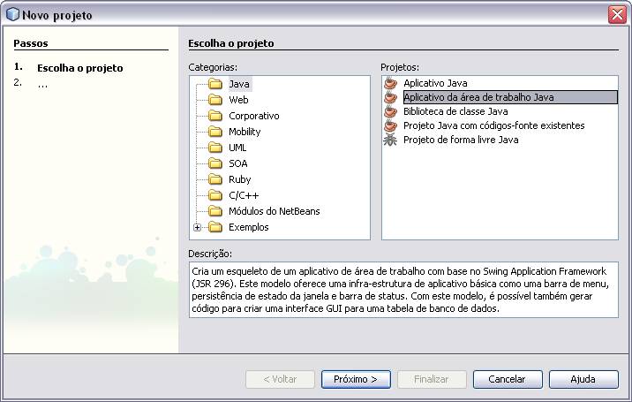Click the Cancelar button

[x=508, y=379]
